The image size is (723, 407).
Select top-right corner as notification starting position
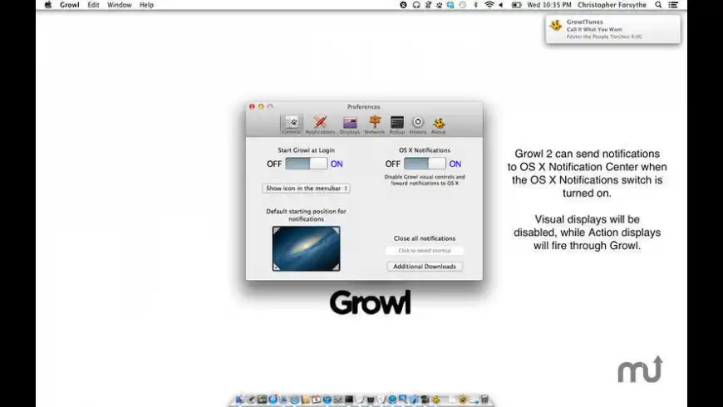click(x=336, y=230)
